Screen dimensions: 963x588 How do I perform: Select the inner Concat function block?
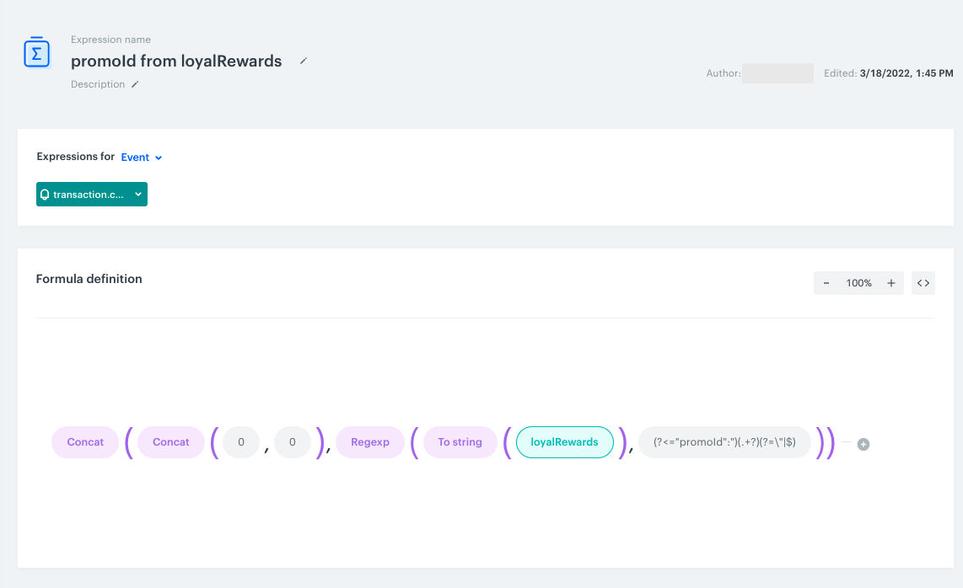point(170,441)
